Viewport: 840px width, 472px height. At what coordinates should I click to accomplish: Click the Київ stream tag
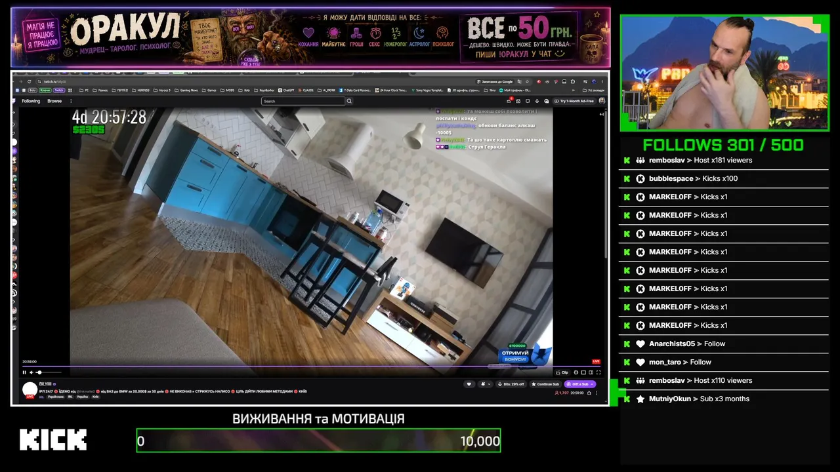95,397
